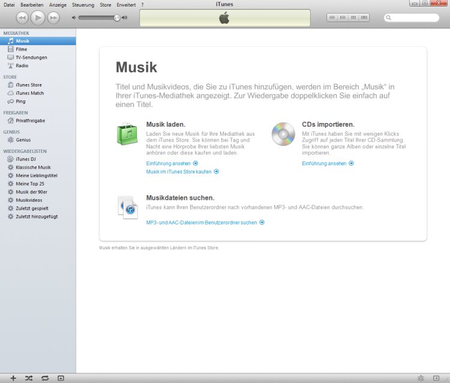Click the CD disc icon

[x=283, y=134]
